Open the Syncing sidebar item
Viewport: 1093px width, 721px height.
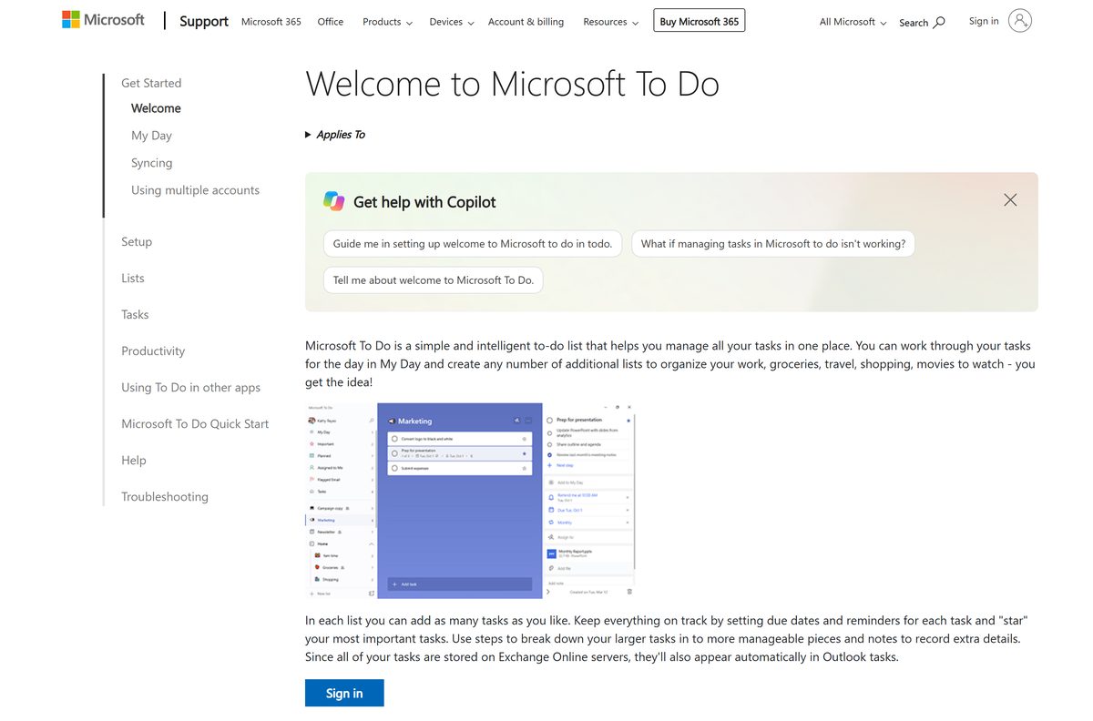coord(151,163)
